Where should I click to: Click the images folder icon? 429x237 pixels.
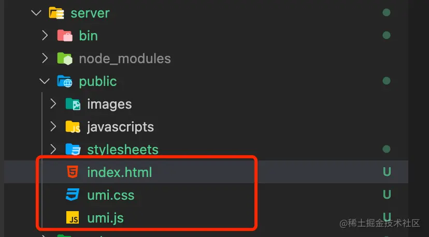[x=73, y=104]
